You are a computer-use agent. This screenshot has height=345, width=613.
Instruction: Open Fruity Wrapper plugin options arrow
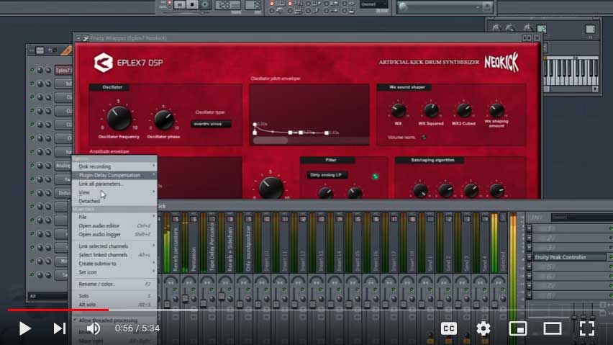78,38
